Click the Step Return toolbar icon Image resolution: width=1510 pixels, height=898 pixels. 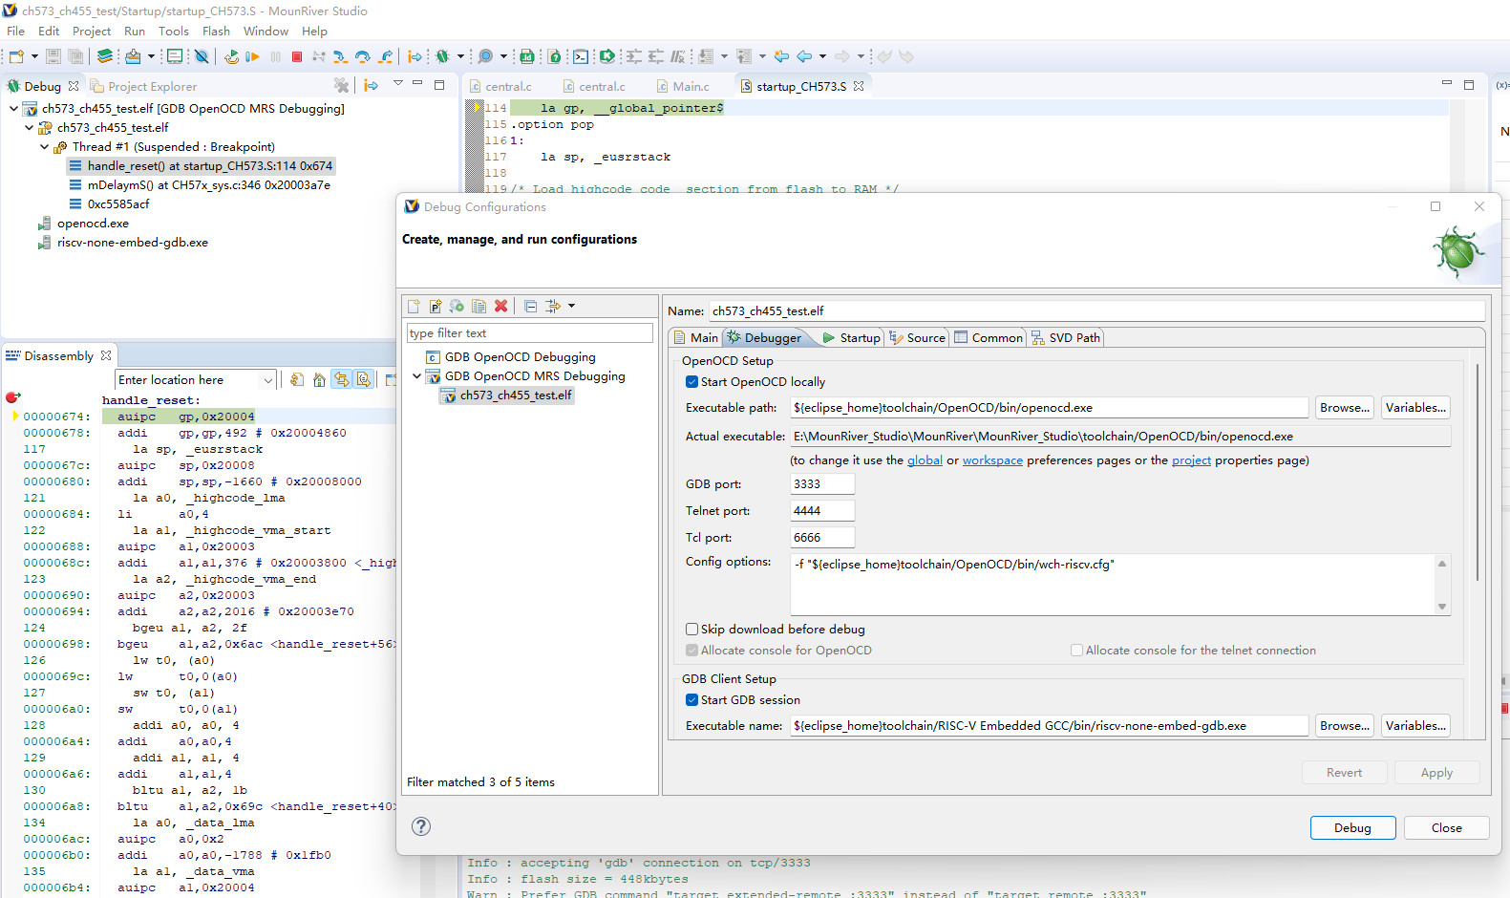(385, 56)
